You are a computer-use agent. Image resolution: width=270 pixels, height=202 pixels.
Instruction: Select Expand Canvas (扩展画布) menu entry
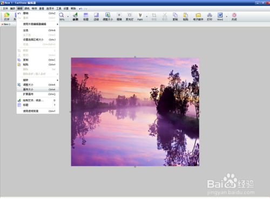click(38, 94)
